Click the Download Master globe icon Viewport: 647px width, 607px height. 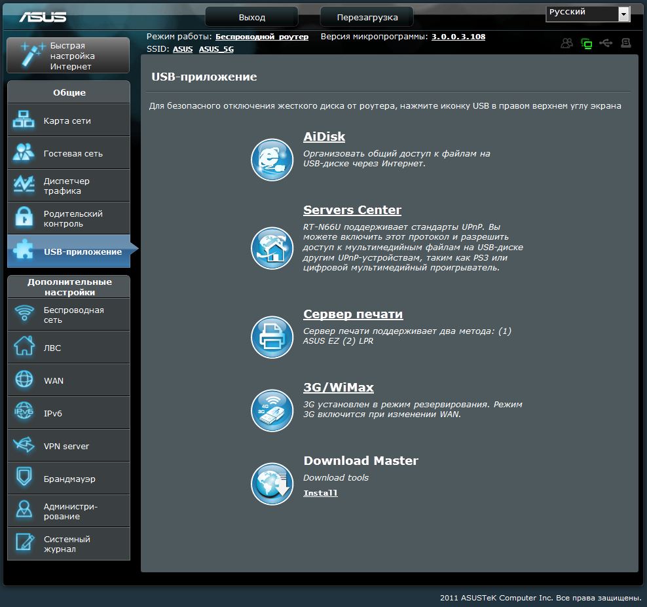(x=272, y=484)
